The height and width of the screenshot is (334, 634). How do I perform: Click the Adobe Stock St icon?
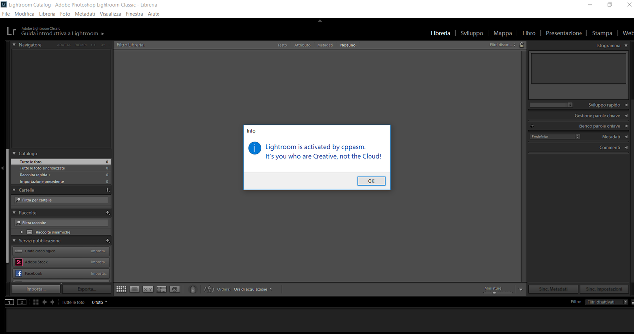pos(19,262)
